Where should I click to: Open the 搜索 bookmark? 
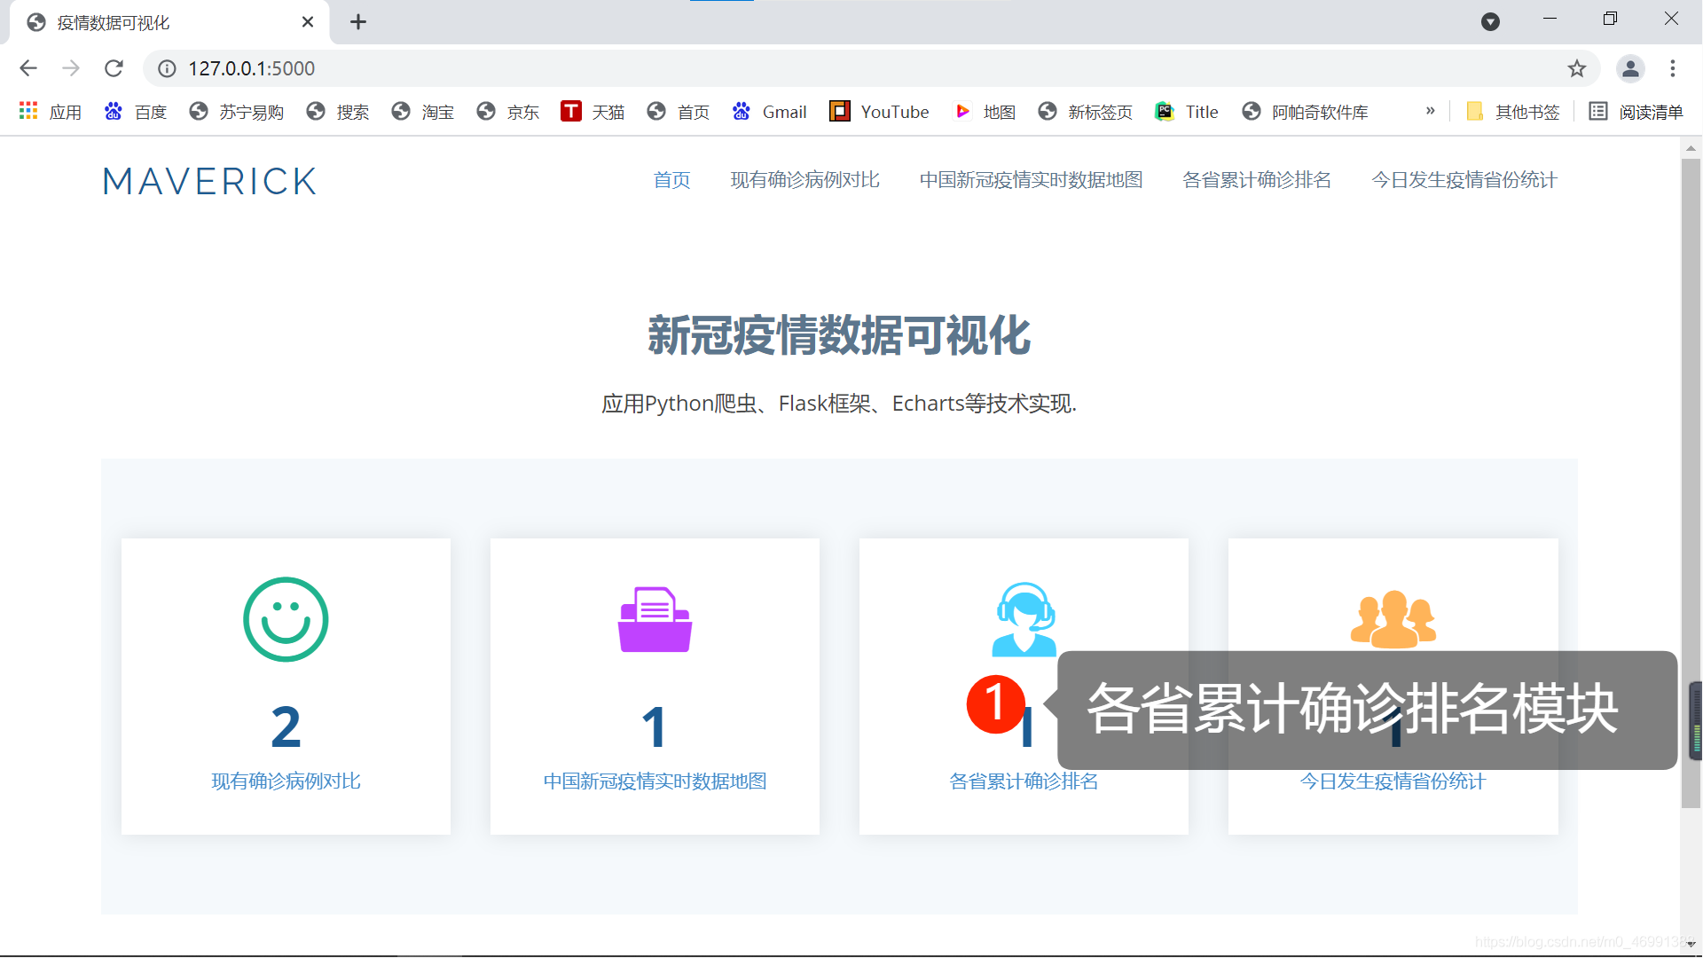[338, 112]
